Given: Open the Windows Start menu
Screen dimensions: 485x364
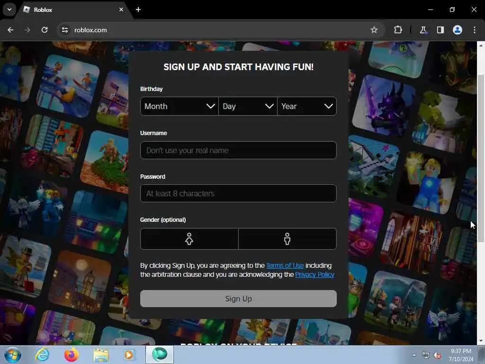Looking at the screenshot, I should click(x=13, y=355).
